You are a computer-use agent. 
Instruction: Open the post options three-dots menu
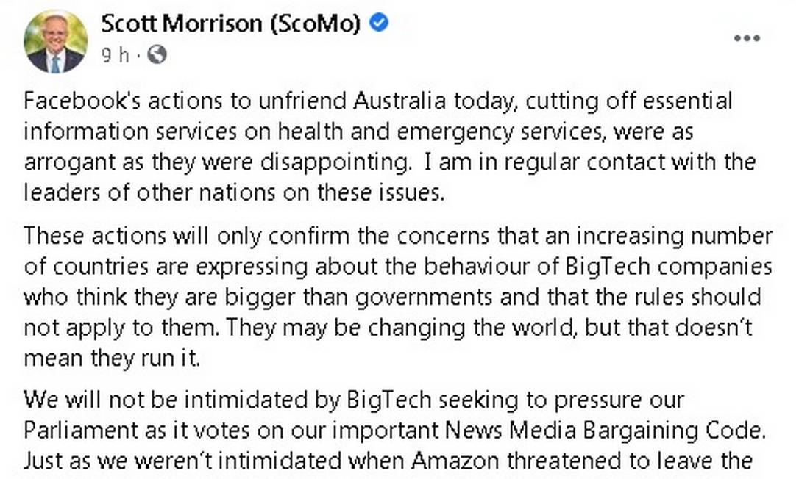coord(747,39)
